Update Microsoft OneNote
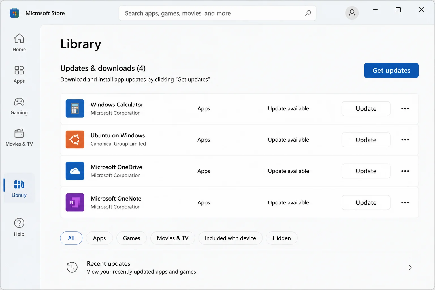Viewport: 435px width, 290px height. click(x=366, y=202)
